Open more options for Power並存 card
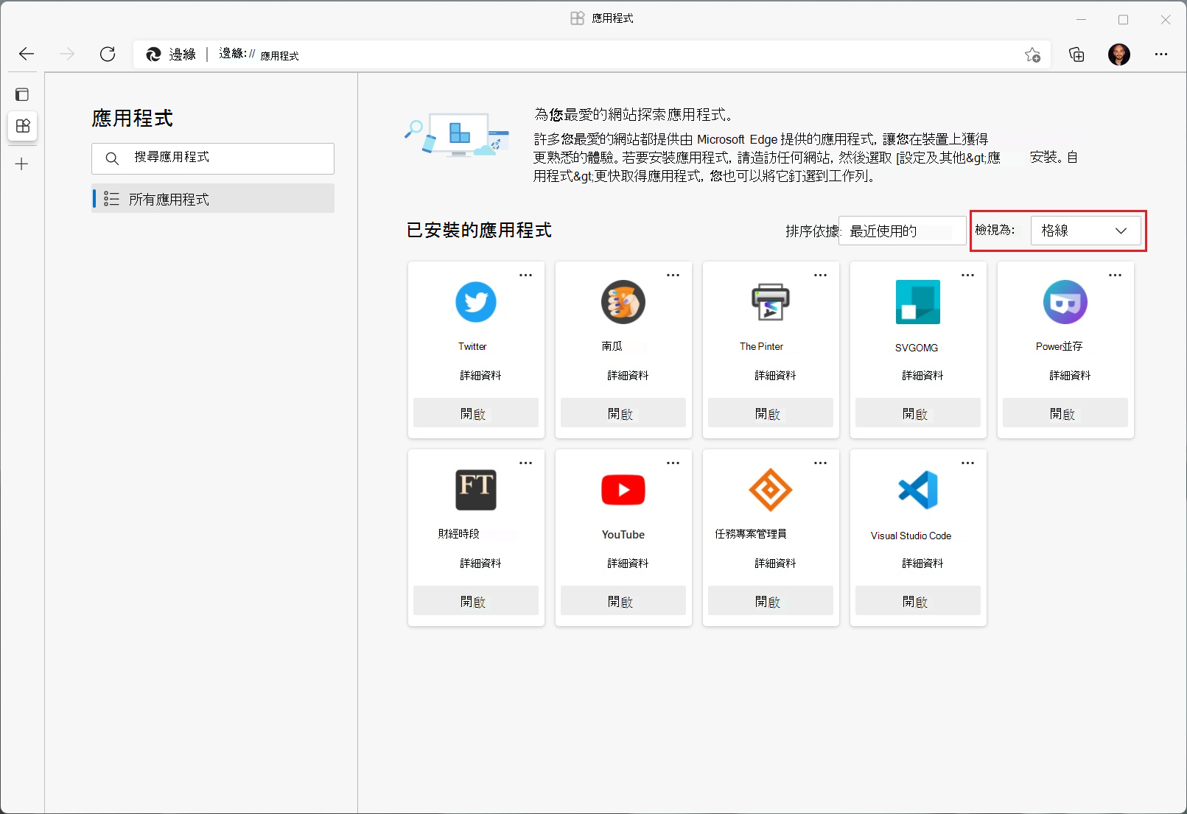The width and height of the screenshot is (1187, 814). pyautogui.click(x=1115, y=276)
